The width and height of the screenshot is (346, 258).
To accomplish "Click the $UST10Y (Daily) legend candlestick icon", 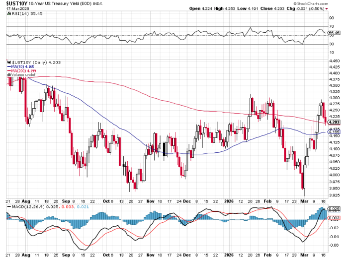I will (x=7, y=62).
